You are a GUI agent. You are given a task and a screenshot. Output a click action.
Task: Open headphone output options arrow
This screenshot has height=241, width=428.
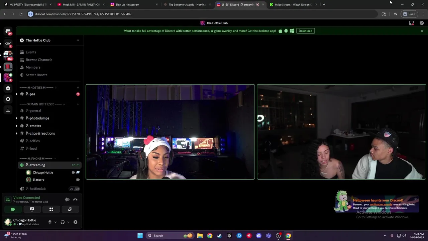pos(68,222)
